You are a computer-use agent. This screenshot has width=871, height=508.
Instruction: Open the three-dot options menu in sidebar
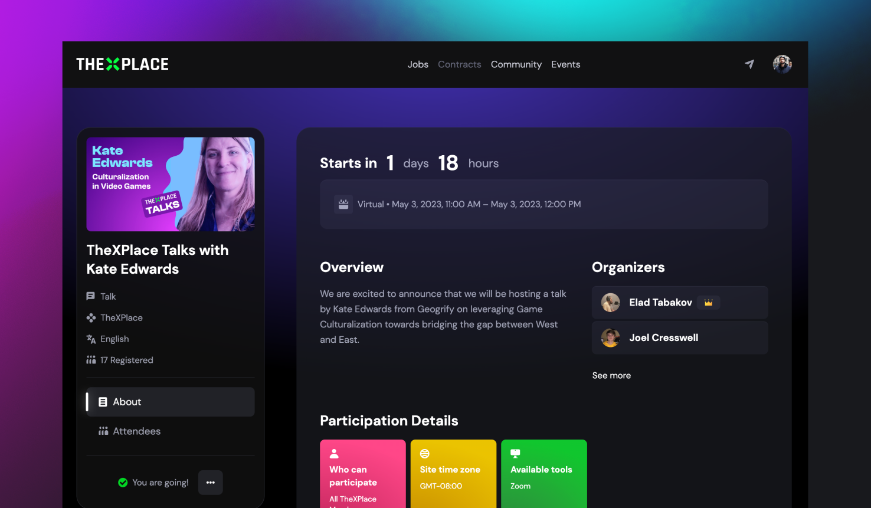coord(211,482)
